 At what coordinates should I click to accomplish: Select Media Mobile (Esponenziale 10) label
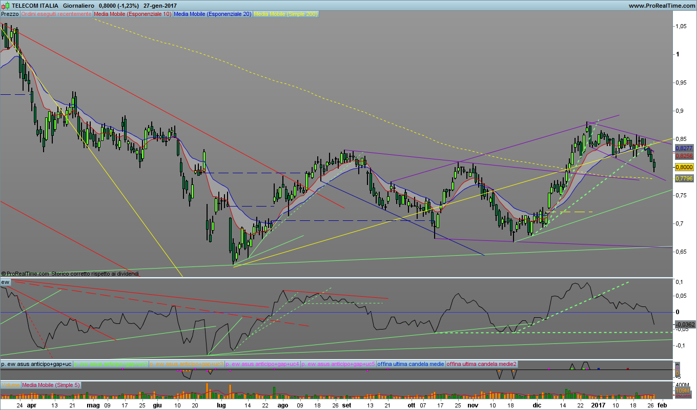click(133, 14)
